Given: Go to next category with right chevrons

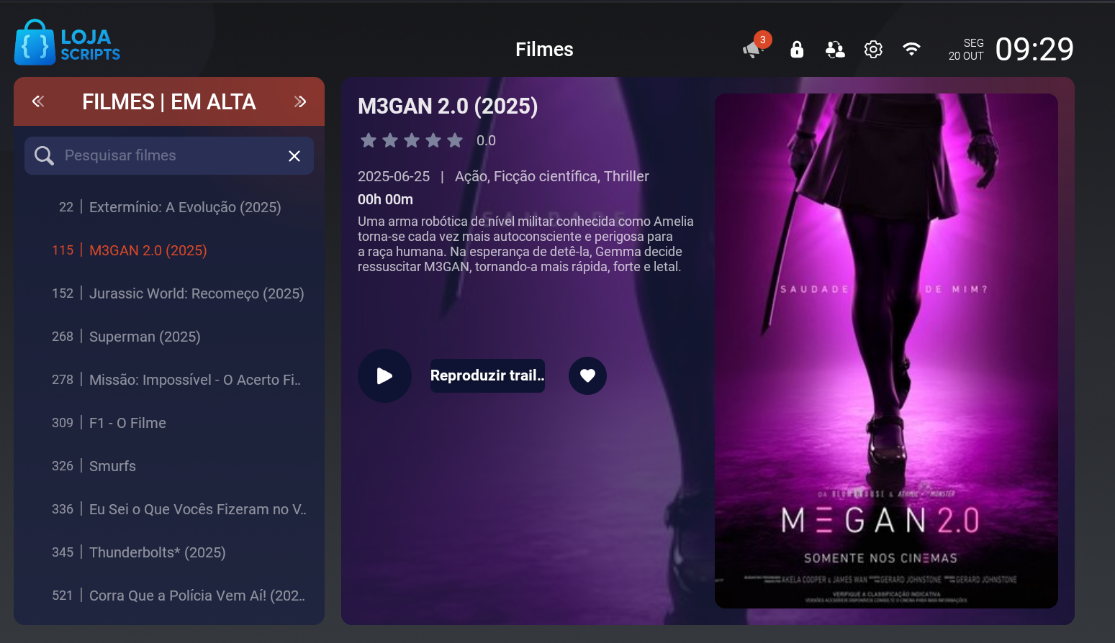Looking at the screenshot, I should tap(300, 101).
